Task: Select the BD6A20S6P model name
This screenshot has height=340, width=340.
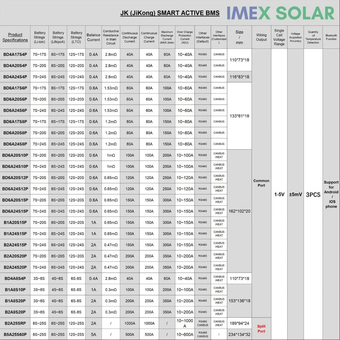Action: [15, 99]
